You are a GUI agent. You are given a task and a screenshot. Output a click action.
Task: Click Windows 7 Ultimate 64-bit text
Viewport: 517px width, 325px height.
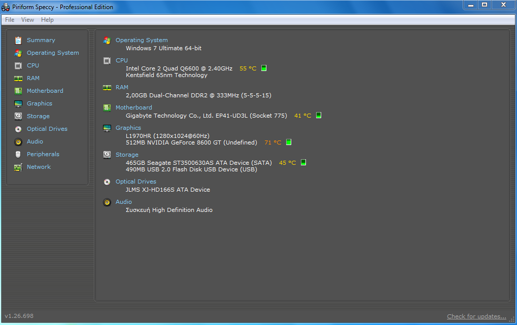pyautogui.click(x=163, y=48)
